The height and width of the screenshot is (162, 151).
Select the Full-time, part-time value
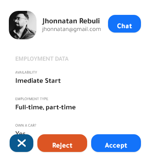coord(45,107)
